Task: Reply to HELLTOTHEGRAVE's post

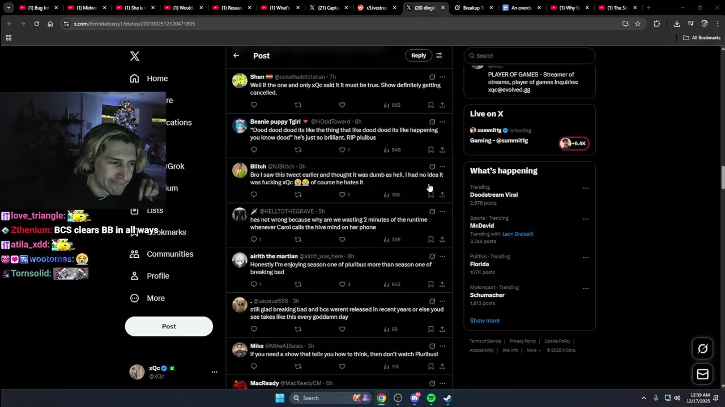Action: click(254, 239)
